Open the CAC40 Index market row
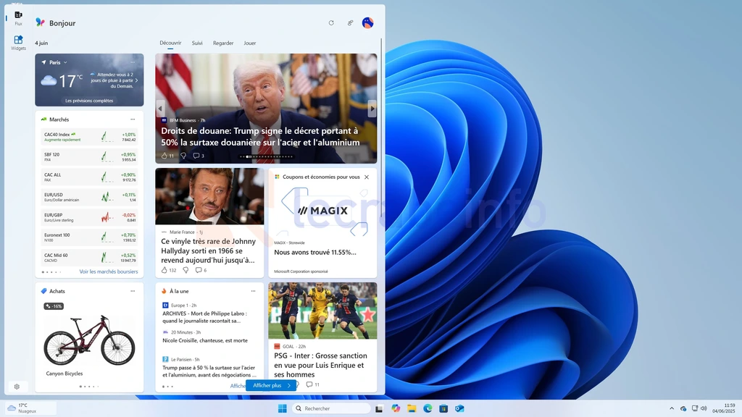742x417 pixels. [89, 137]
